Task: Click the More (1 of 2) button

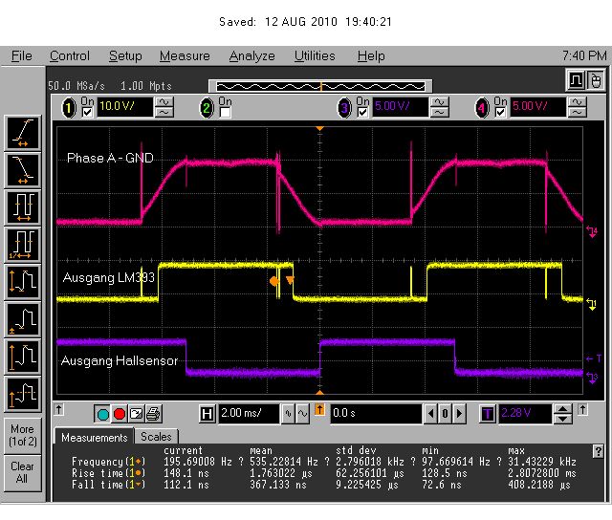Action: pos(23,435)
